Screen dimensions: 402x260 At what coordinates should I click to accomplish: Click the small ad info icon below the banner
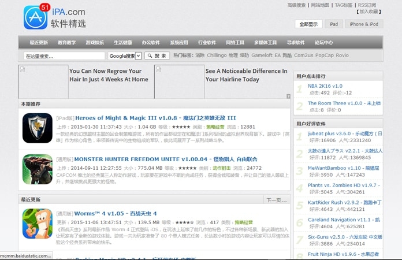[288, 96]
